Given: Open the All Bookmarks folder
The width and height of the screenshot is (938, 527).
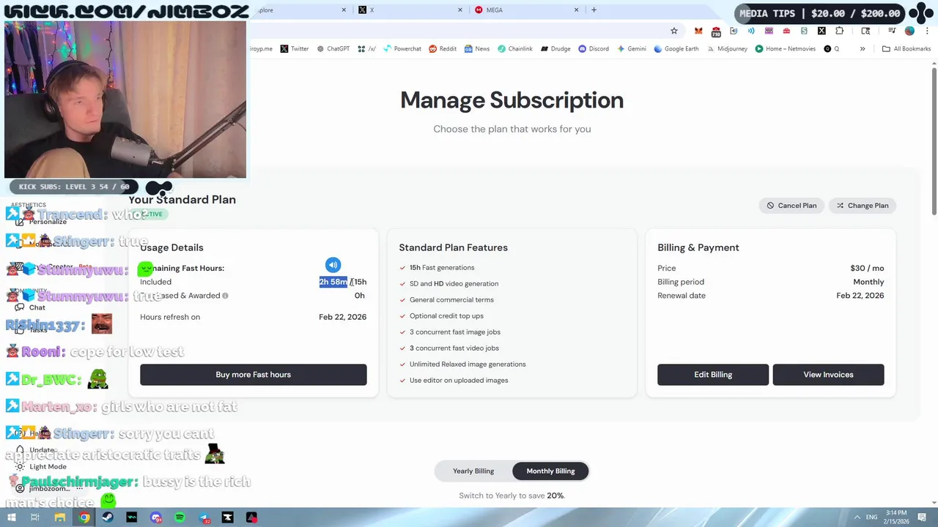Looking at the screenshot, I should click(x=906, y=49).
